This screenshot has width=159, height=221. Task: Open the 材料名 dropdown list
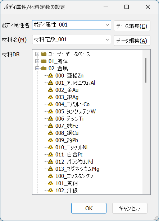(107, 39)
